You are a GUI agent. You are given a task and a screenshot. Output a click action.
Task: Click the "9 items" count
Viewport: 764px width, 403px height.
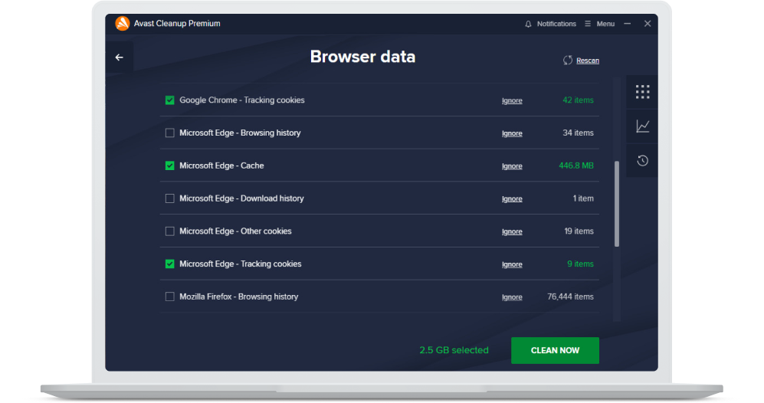580,264
